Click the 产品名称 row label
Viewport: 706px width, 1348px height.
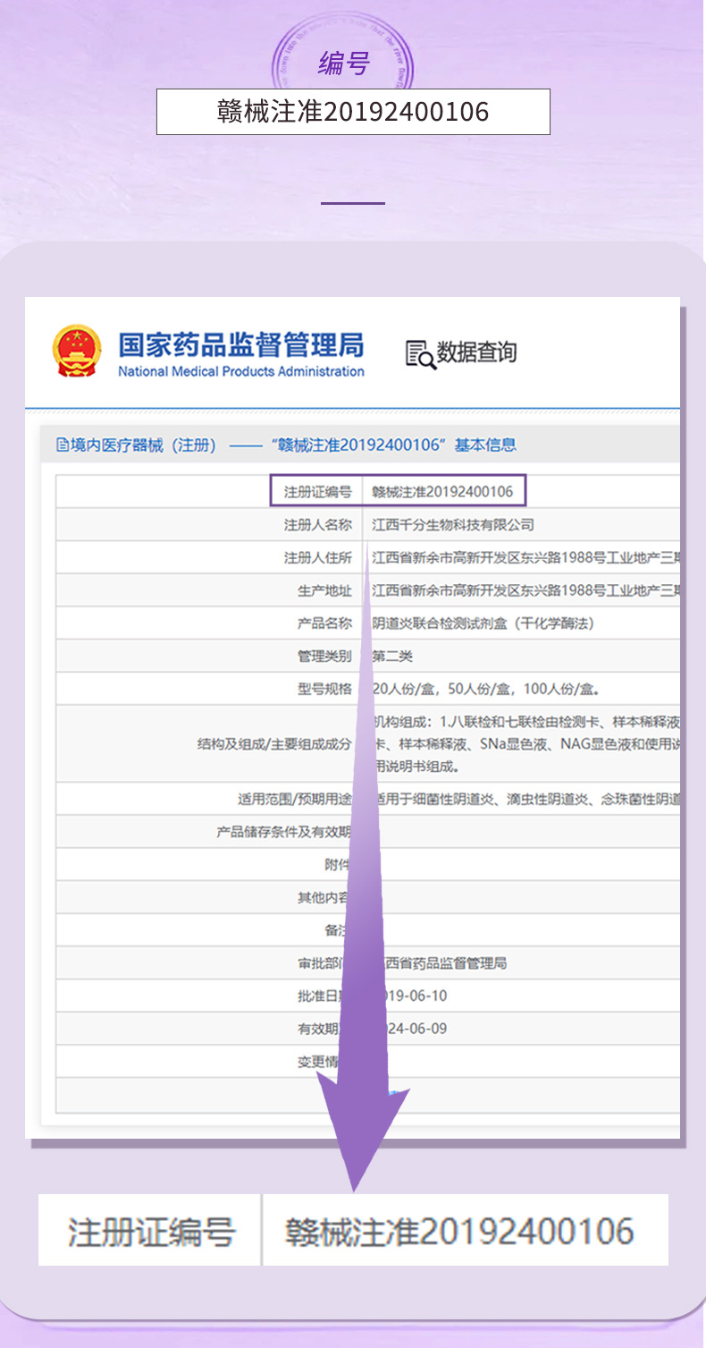click(324, 623)
